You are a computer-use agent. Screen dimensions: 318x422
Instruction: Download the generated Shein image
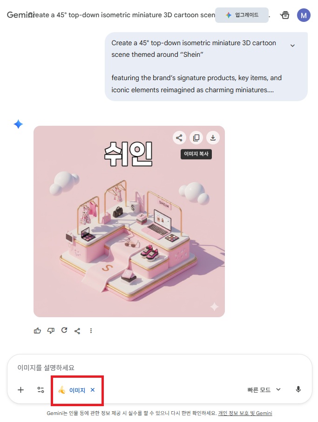pyautogui.click(x=213, y=138)
